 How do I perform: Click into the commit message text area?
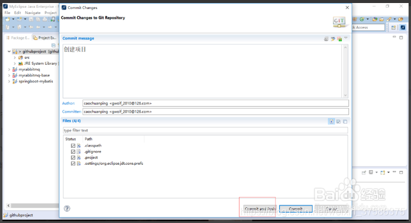(202, 71)
